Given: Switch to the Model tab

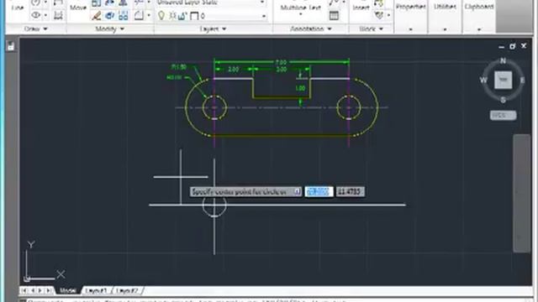Looking at the screenshot, I should tap(67, 291).
